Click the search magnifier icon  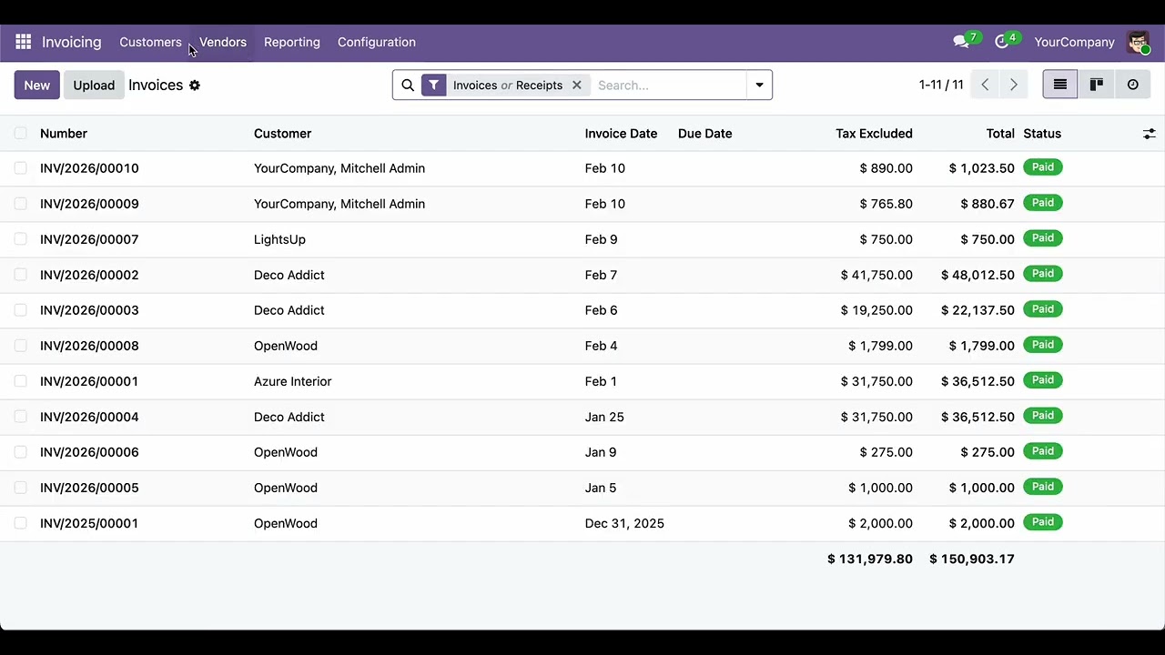[408, 85]
